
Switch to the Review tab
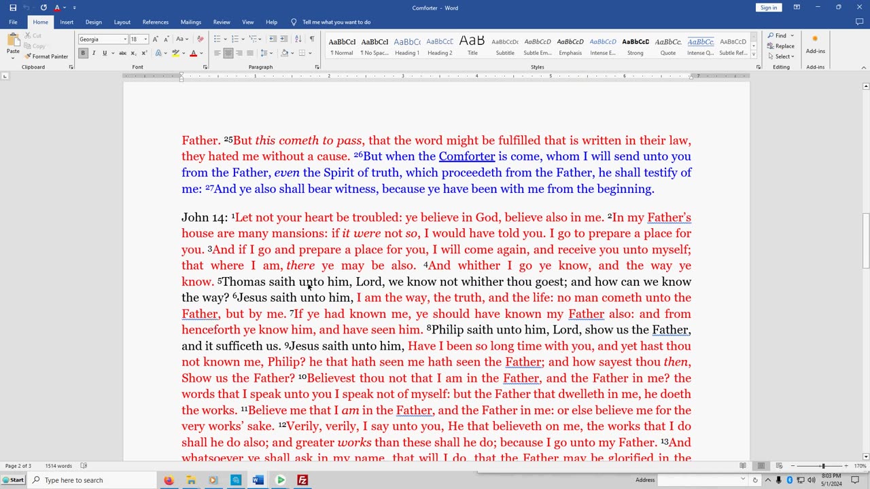222,22
